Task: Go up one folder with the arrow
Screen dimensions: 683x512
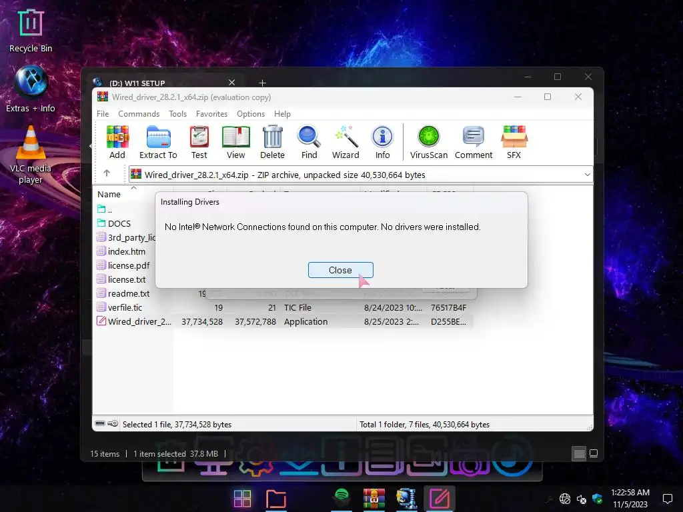Action: coord(107,173)
